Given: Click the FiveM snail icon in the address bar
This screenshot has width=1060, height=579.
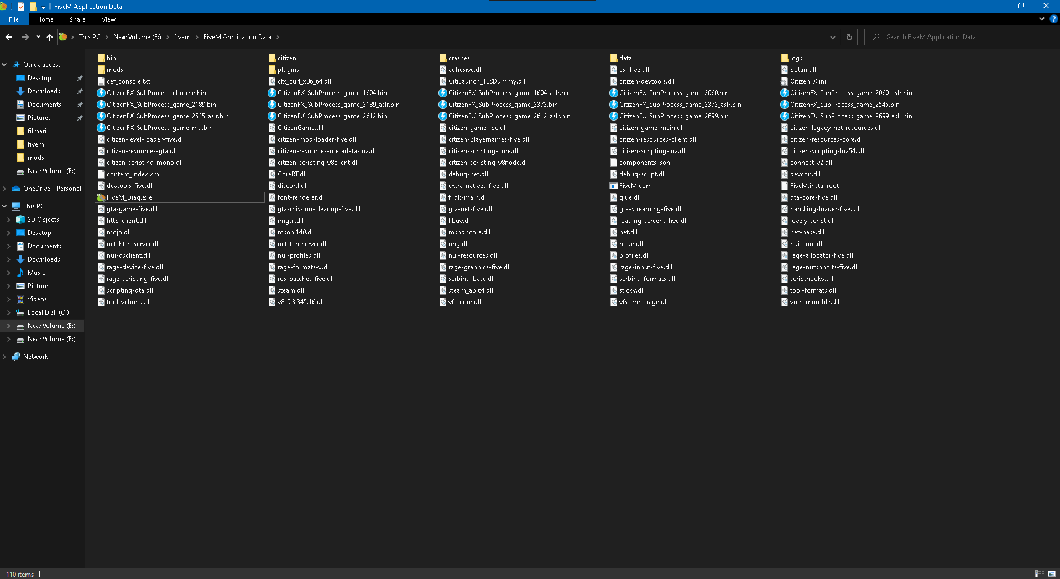Looking at the screenshot, I should (x=64, y=36).
